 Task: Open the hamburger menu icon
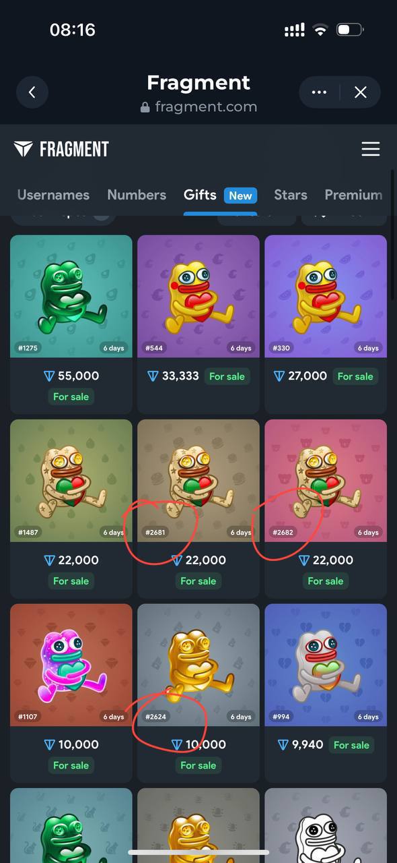point(371,149)
